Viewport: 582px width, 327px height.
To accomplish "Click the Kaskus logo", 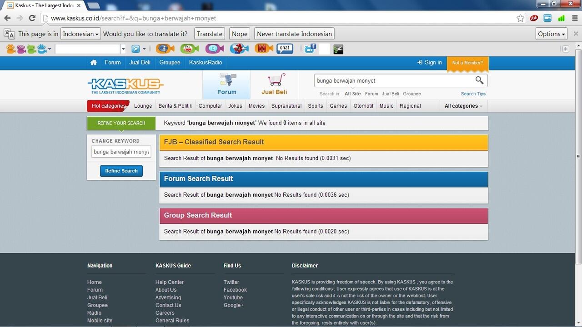I will pos(125,85).
